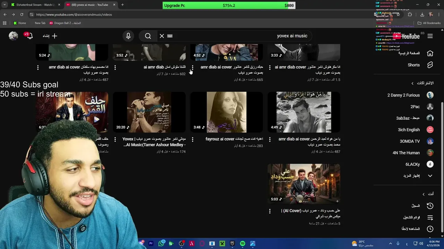Open the All Bookmarks folder
This screenshot has height=249, width=444.
point(429,23)
